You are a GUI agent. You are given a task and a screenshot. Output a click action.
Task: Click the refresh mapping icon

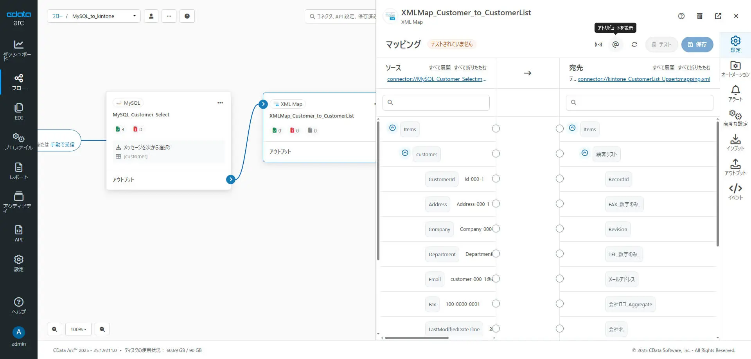(634, 45)
